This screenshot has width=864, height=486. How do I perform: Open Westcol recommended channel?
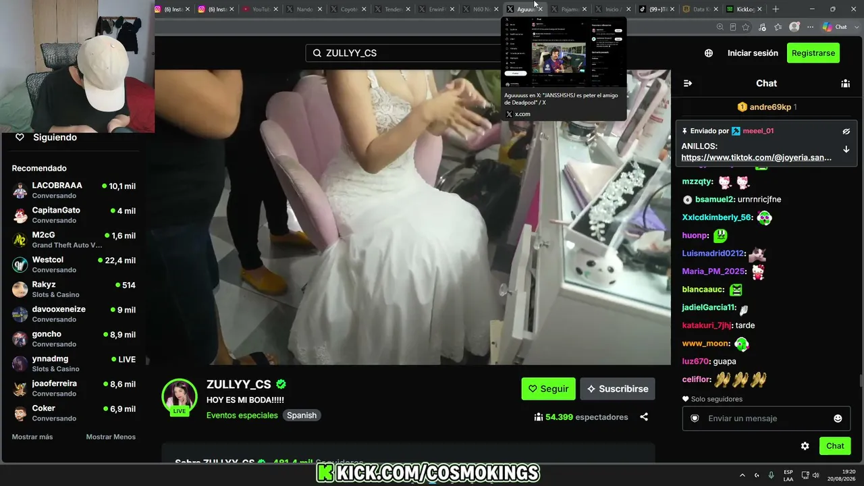pyautogui.click(x=74, y=265)
